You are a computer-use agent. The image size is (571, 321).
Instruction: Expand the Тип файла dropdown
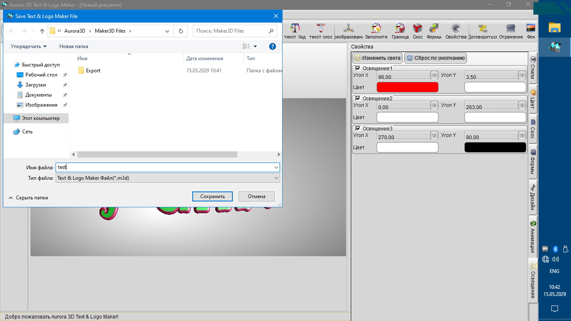167,178
